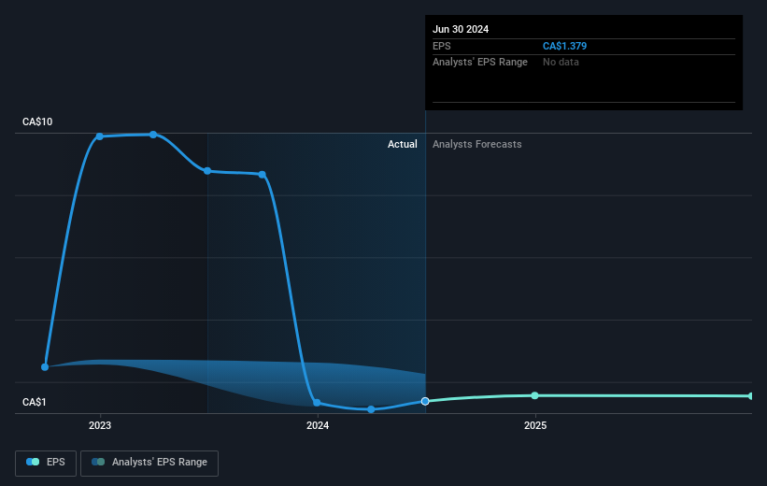Click the 2023 x-axis label

click(100, 426)
